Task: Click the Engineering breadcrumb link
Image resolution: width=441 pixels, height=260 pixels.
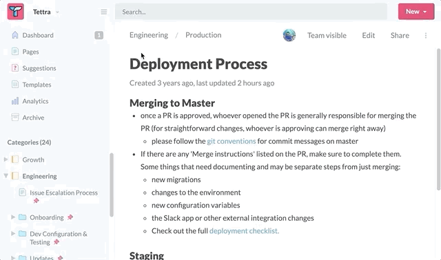Action: pyautogui.click(x=149, y=35)
